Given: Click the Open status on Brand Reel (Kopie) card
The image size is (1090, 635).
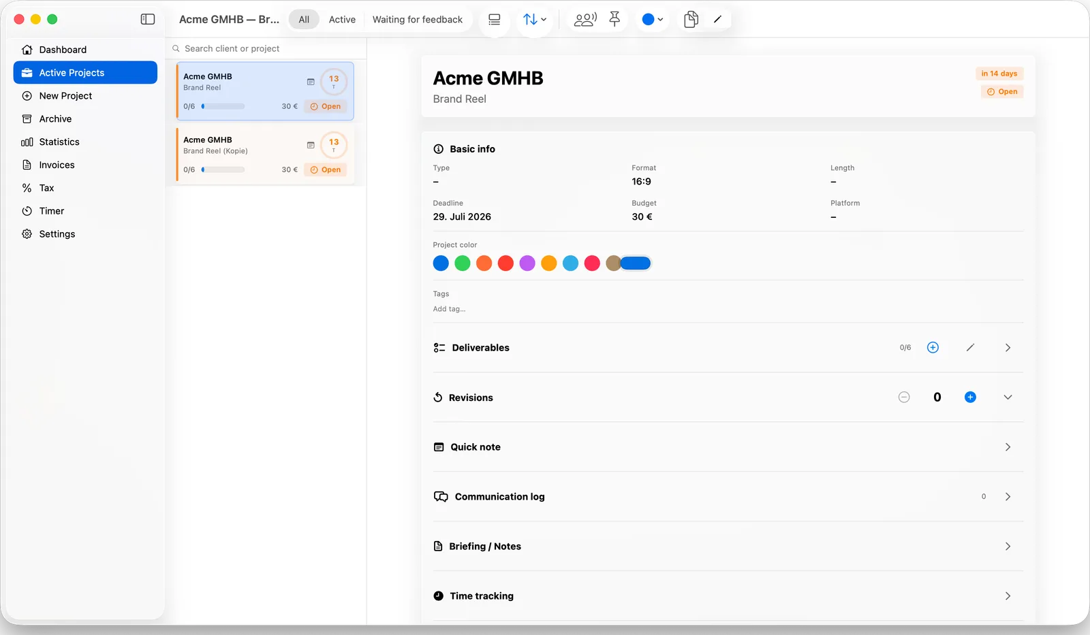Looking at the screenshot, I should click(326, 169).
